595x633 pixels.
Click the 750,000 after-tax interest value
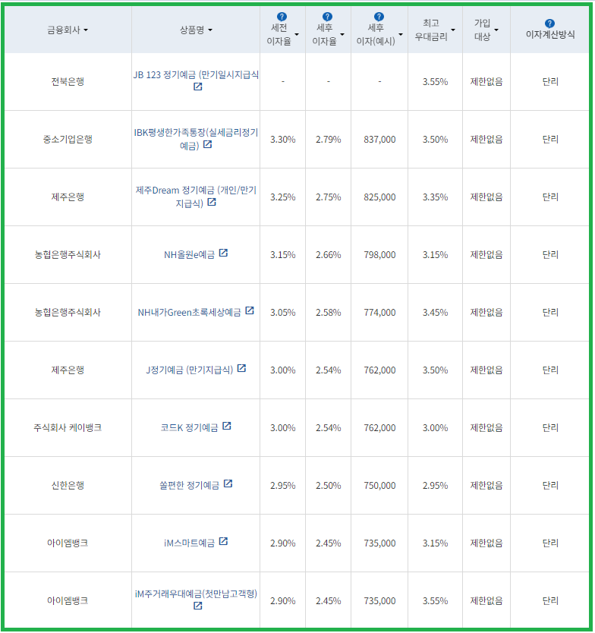[x=379, y=486]
